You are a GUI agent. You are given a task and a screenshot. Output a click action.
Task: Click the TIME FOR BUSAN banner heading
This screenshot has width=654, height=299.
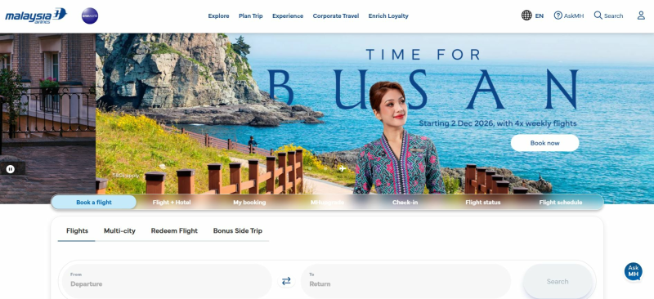423,78
